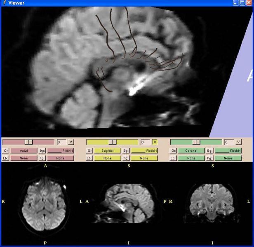Open red panel background volume selector
Image resolution: width=254 pixels, height=247 pixels.
click(x=60, y=151)
